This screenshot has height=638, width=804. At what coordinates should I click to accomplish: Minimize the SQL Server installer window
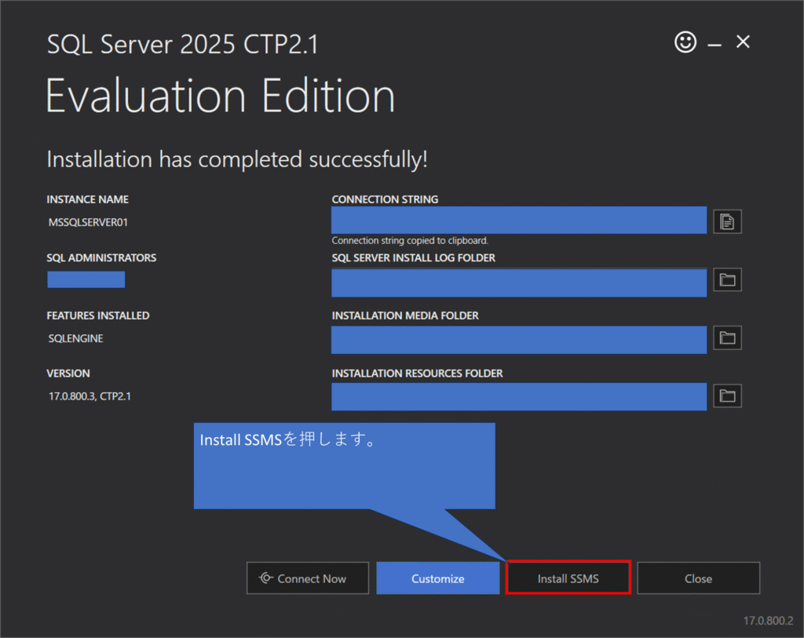pyautogui.click(x=714, y=45)
